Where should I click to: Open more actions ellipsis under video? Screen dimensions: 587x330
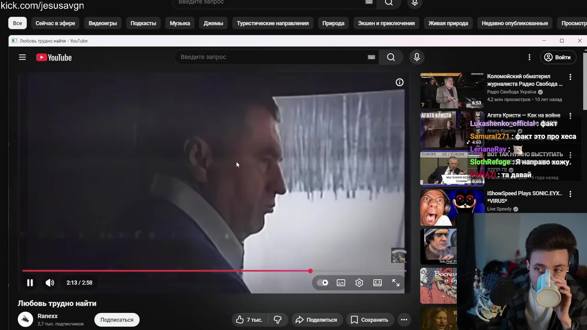coord(404,320)
